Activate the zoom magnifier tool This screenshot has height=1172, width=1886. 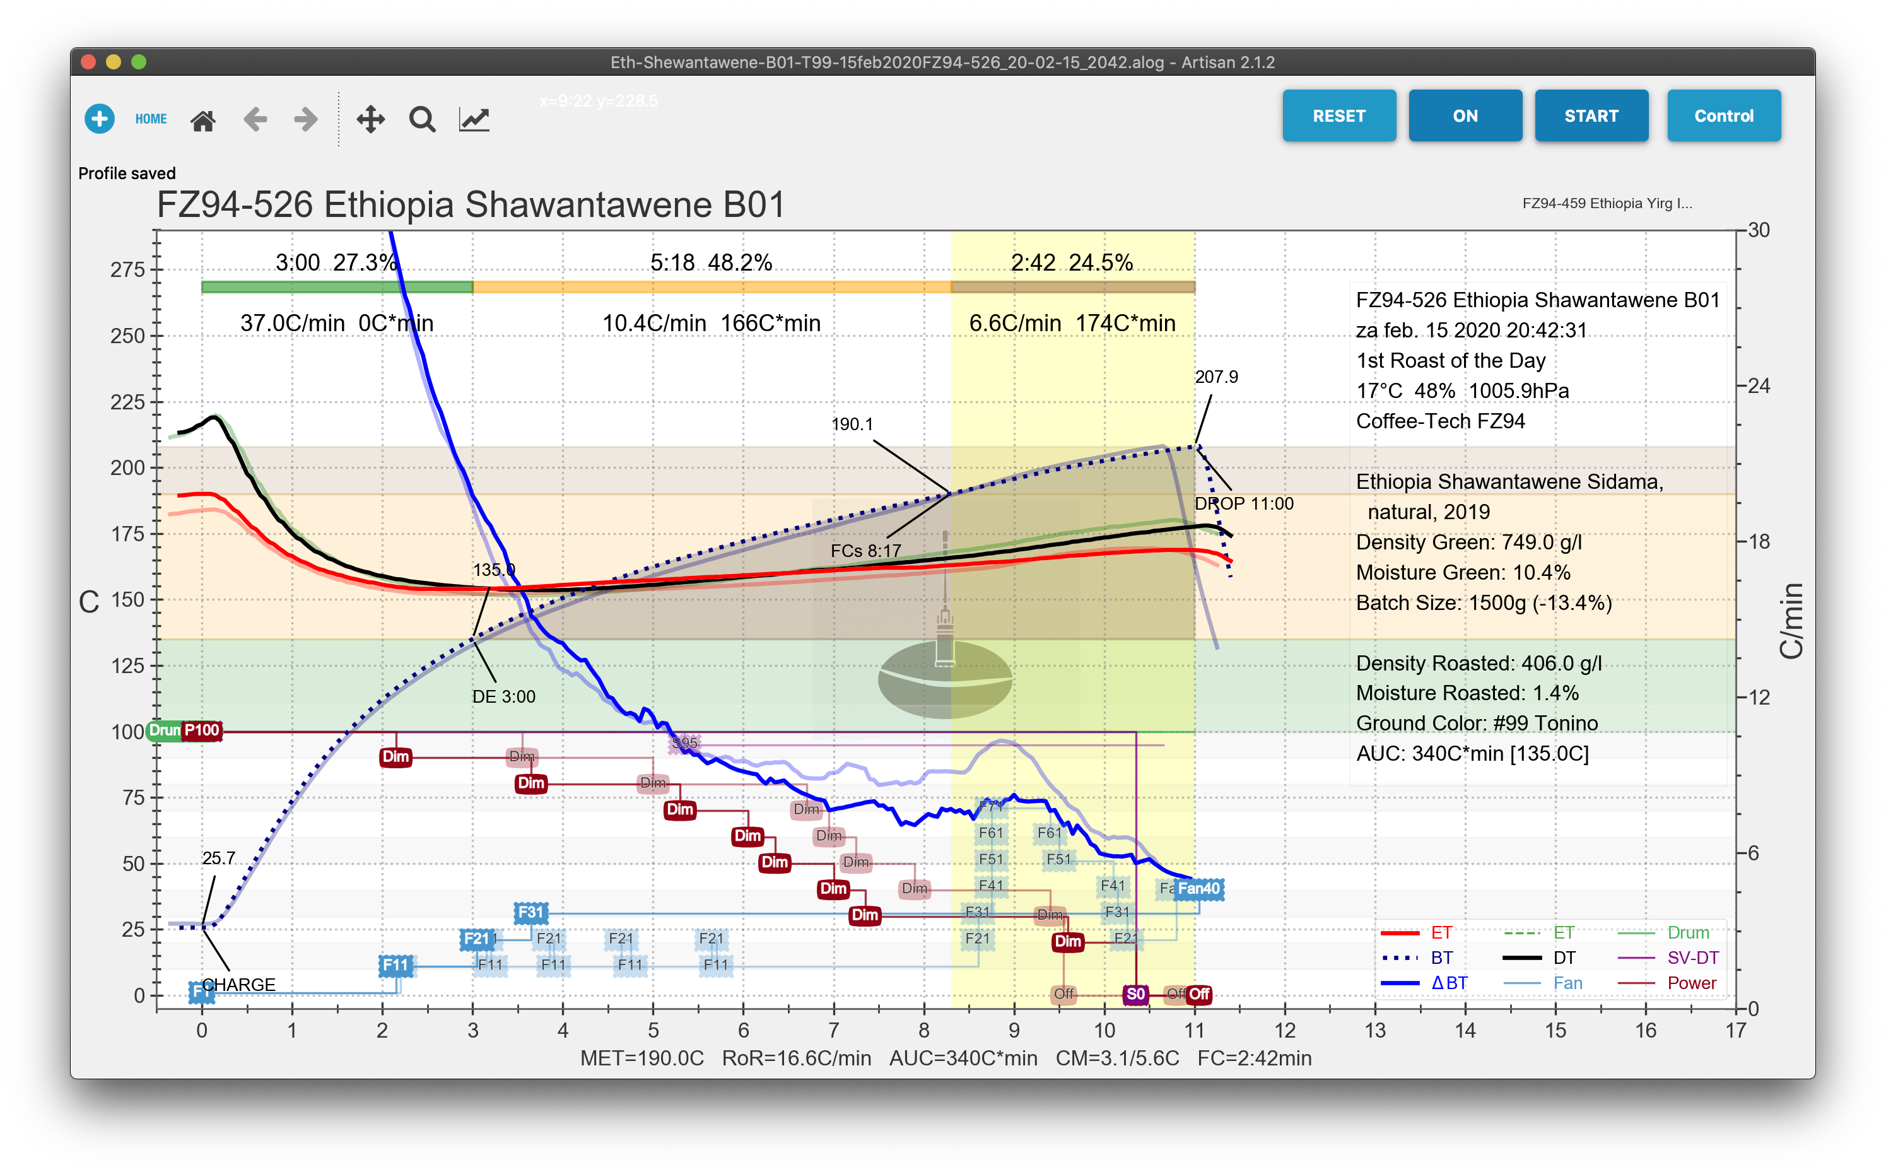click(x=422, y=119)
